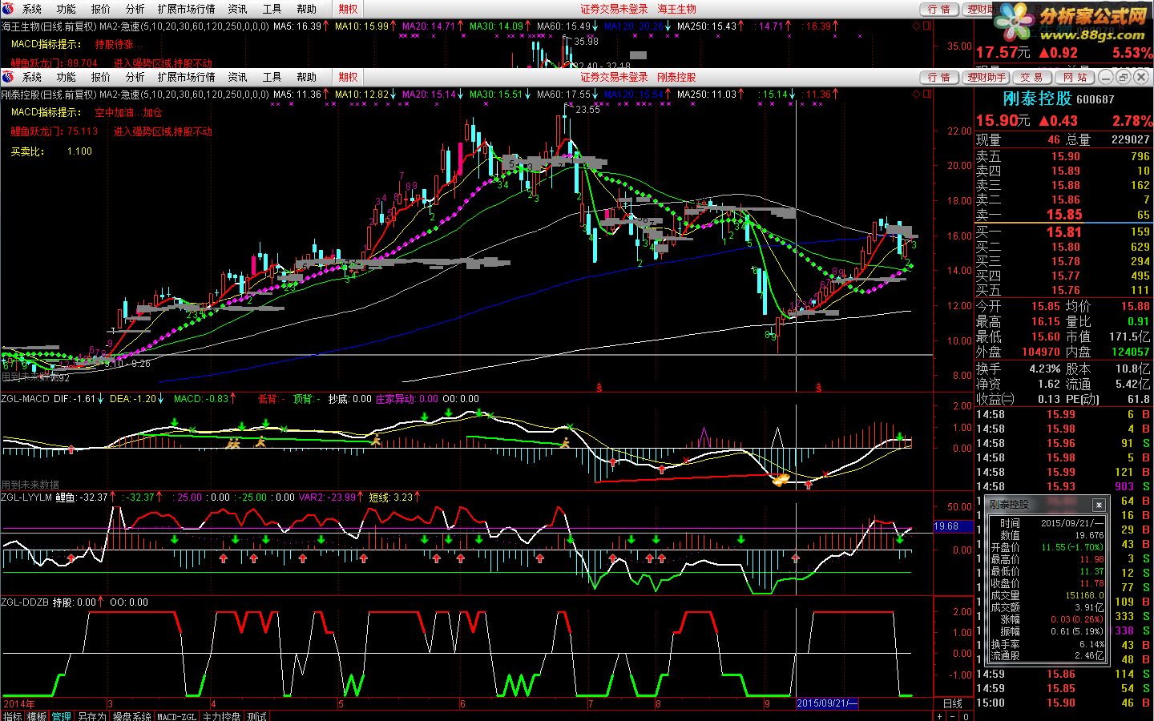Open 功能 menu in 刚泰控股 window
The width and height of the screenshot is (1154, 721).
pos(67,77)
